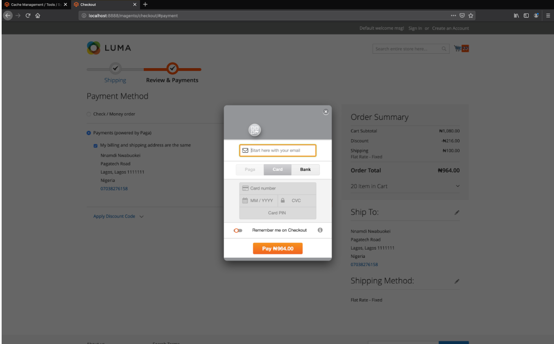This screenshot has width=554, height=344.
Task: Select Payments (powered by Paga) option
Action: point(88,133)
